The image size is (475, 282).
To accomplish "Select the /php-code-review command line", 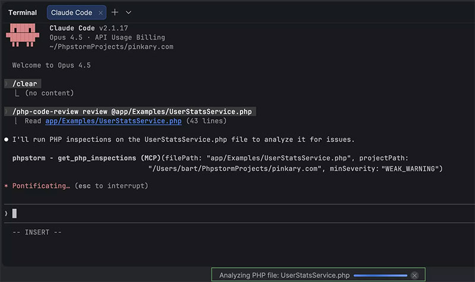I will (134, 111).
